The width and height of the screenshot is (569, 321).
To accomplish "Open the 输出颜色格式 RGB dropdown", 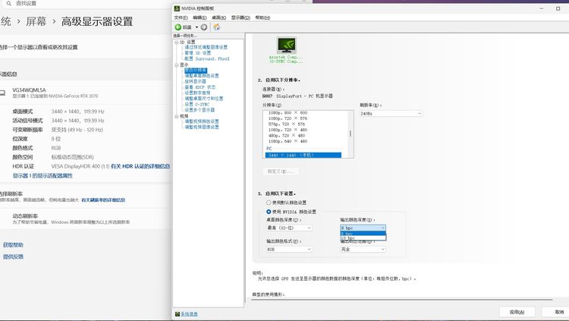I will tap(289, 250).
